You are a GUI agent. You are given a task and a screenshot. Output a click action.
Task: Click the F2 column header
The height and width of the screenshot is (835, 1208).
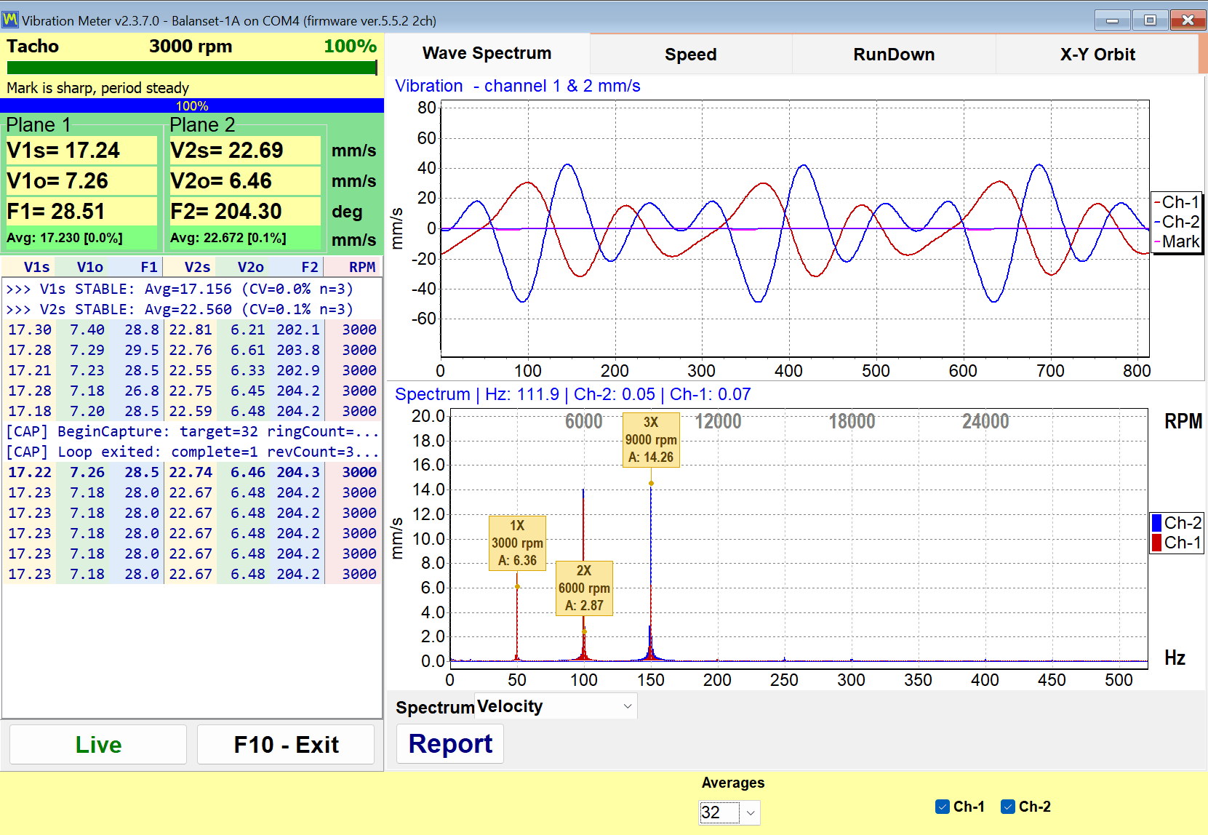[309, 267]
